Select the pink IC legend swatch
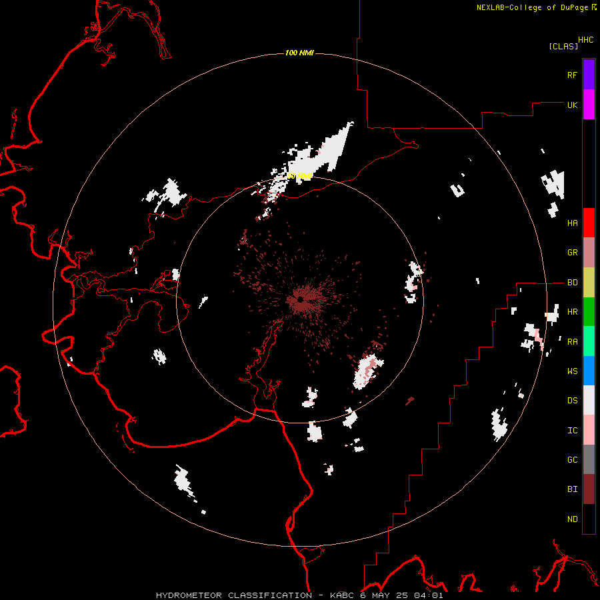Image resolution: width=600 pixels, height=600 pixels. click(x=589, y=430)
